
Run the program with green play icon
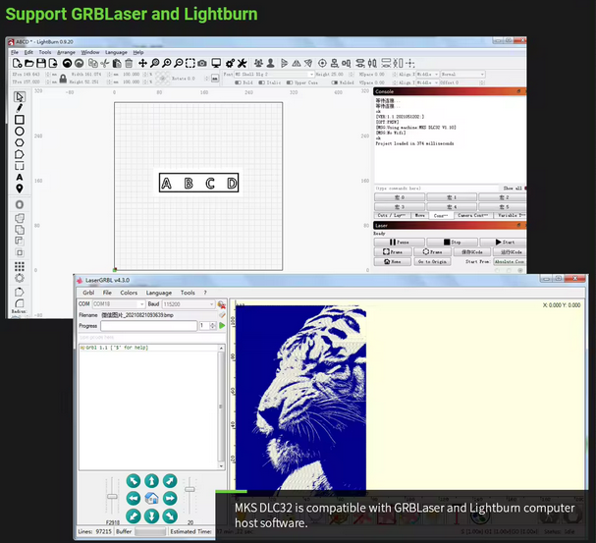point(222,325)
